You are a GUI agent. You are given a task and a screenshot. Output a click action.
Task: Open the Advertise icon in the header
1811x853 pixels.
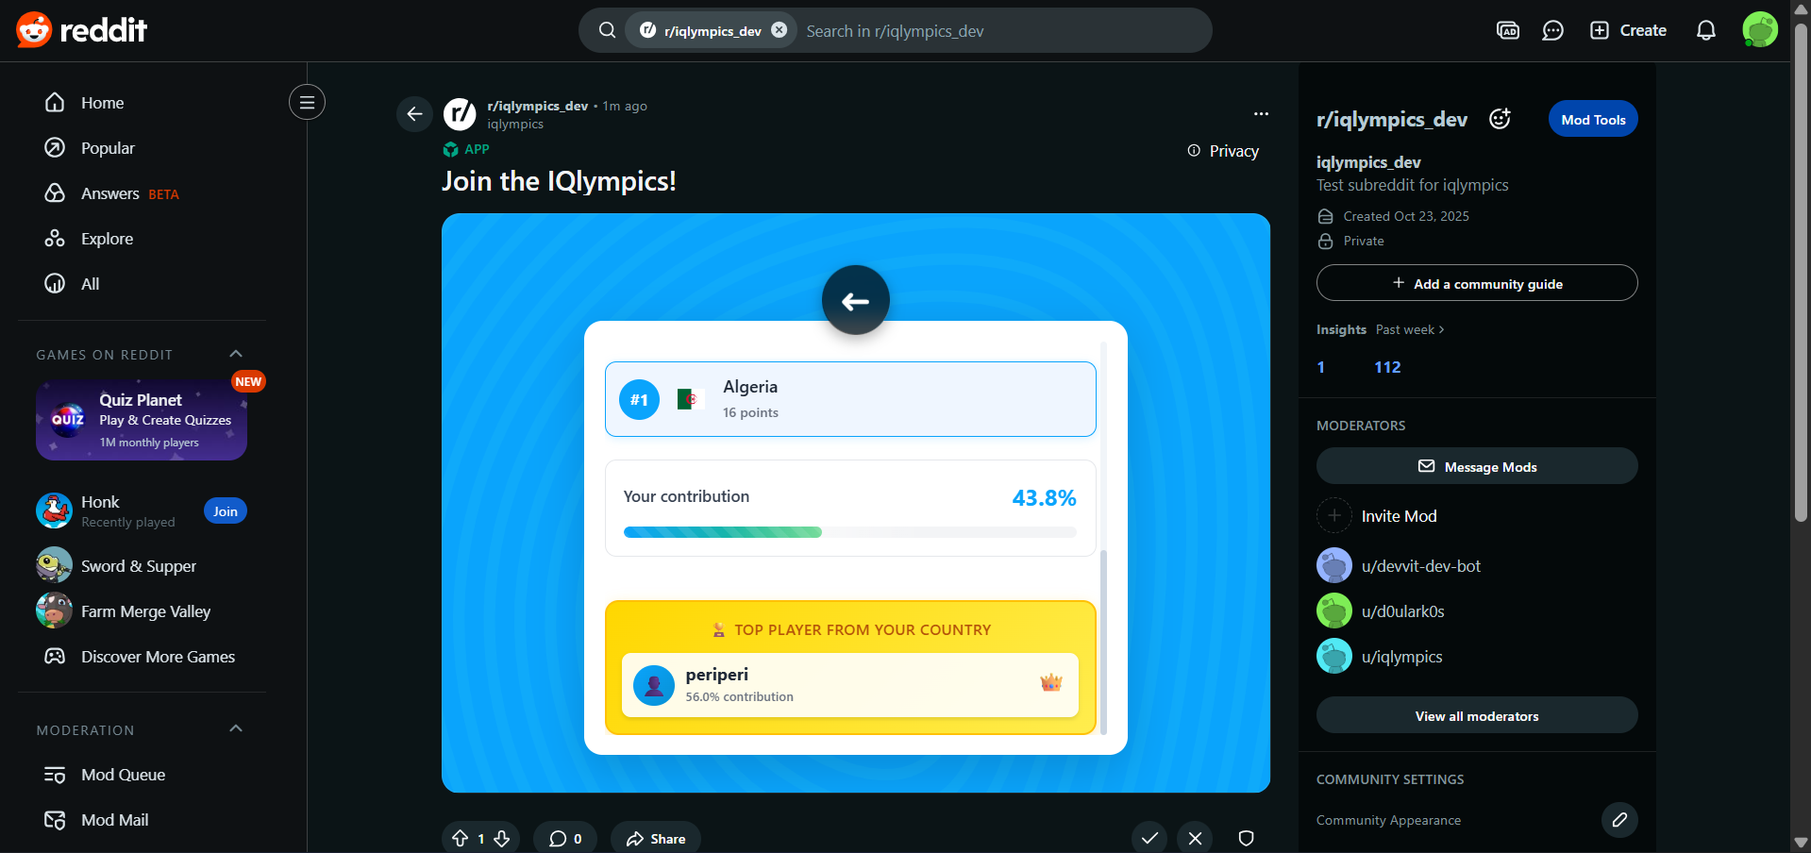pos(1508,30)
